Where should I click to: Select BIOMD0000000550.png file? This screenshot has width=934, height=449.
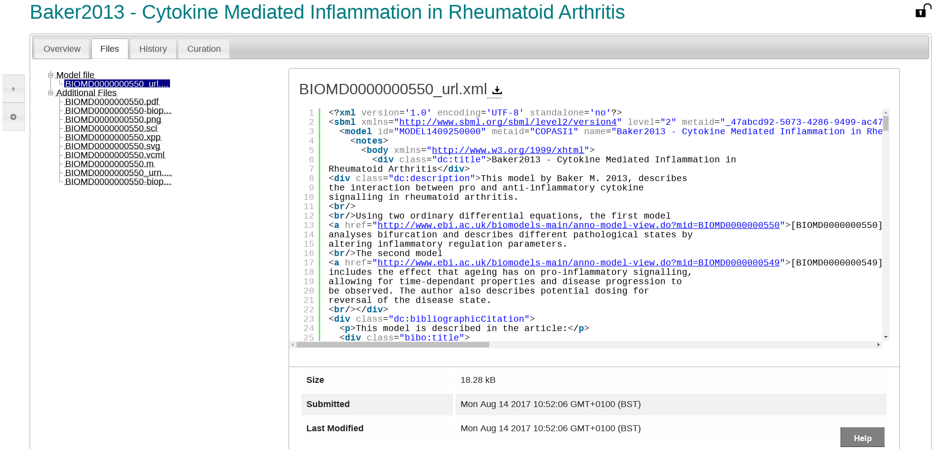113,119
